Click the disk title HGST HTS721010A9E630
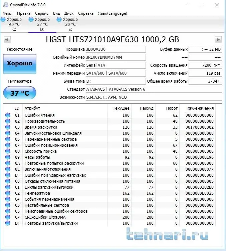The width and height of the screenshot is (226, 251). pyautogui.click(x=92, y=39)
